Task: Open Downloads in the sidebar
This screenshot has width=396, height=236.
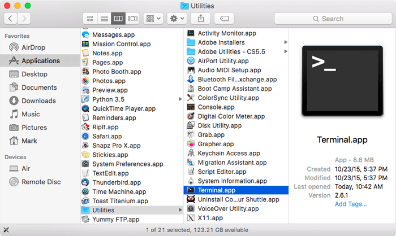Action: [40, 100]
